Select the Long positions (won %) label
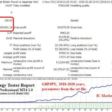112x112 pixels. pyautogui.click(x=84, y=45)
